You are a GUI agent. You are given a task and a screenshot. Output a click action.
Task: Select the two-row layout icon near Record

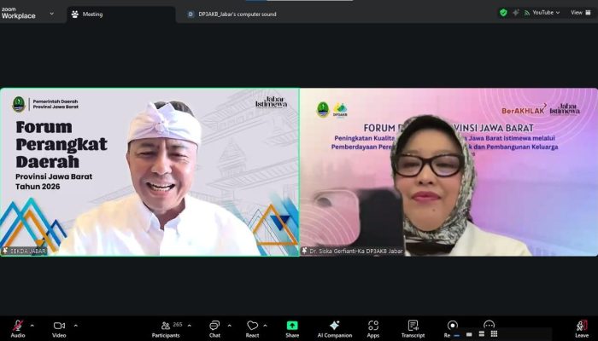(x=482, y=334)
